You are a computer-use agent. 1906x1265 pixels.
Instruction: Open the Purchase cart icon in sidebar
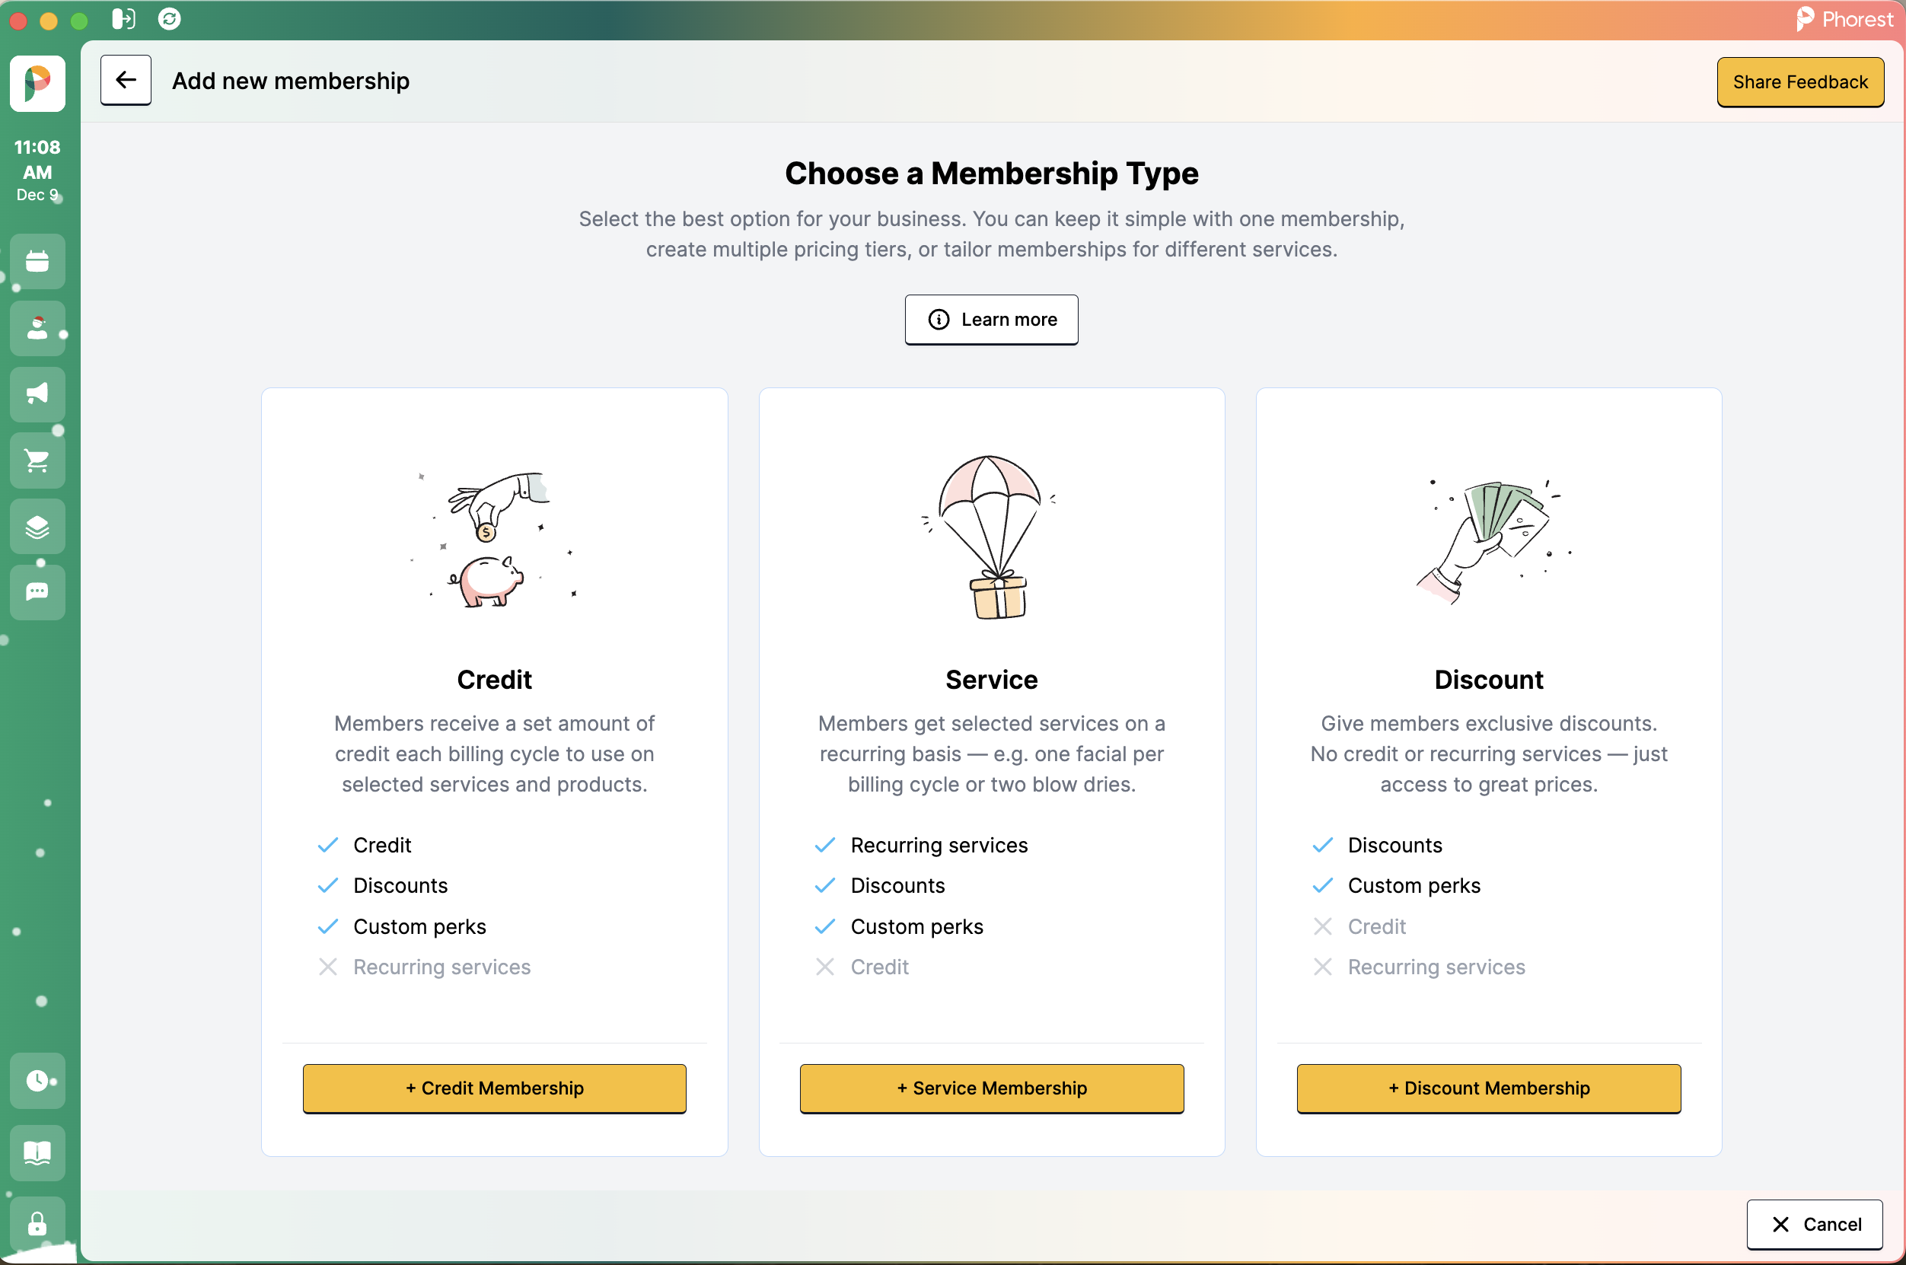click(38, 460)
